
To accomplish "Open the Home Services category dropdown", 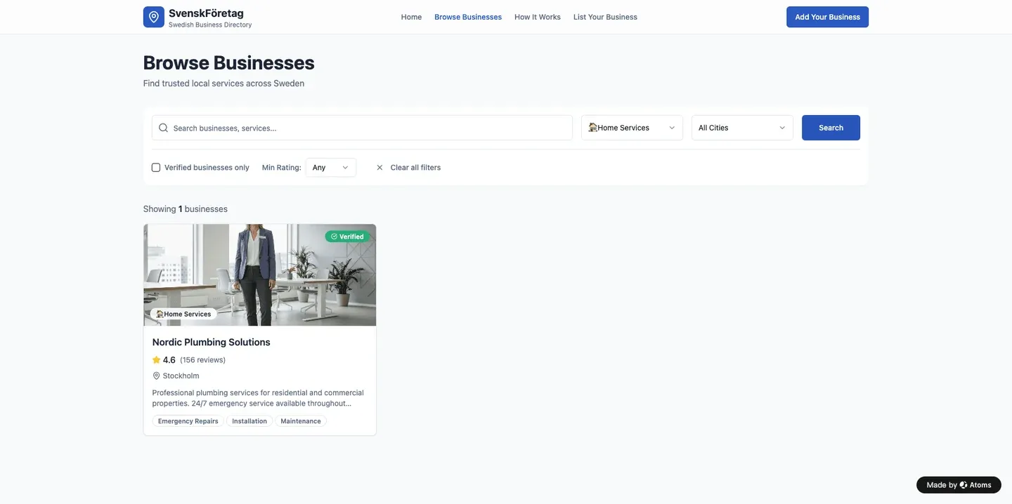I will [x=632, y=128].
